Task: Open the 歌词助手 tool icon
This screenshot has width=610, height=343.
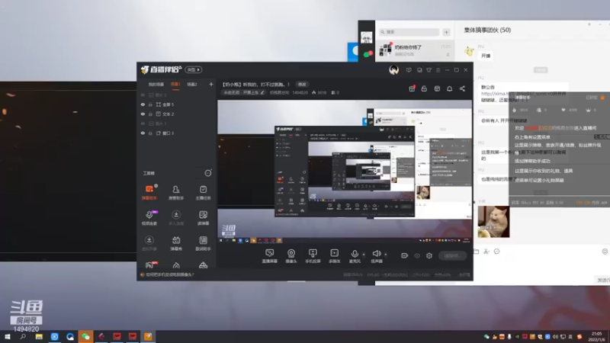Action: pyautogui.click(x=203, y=243)
